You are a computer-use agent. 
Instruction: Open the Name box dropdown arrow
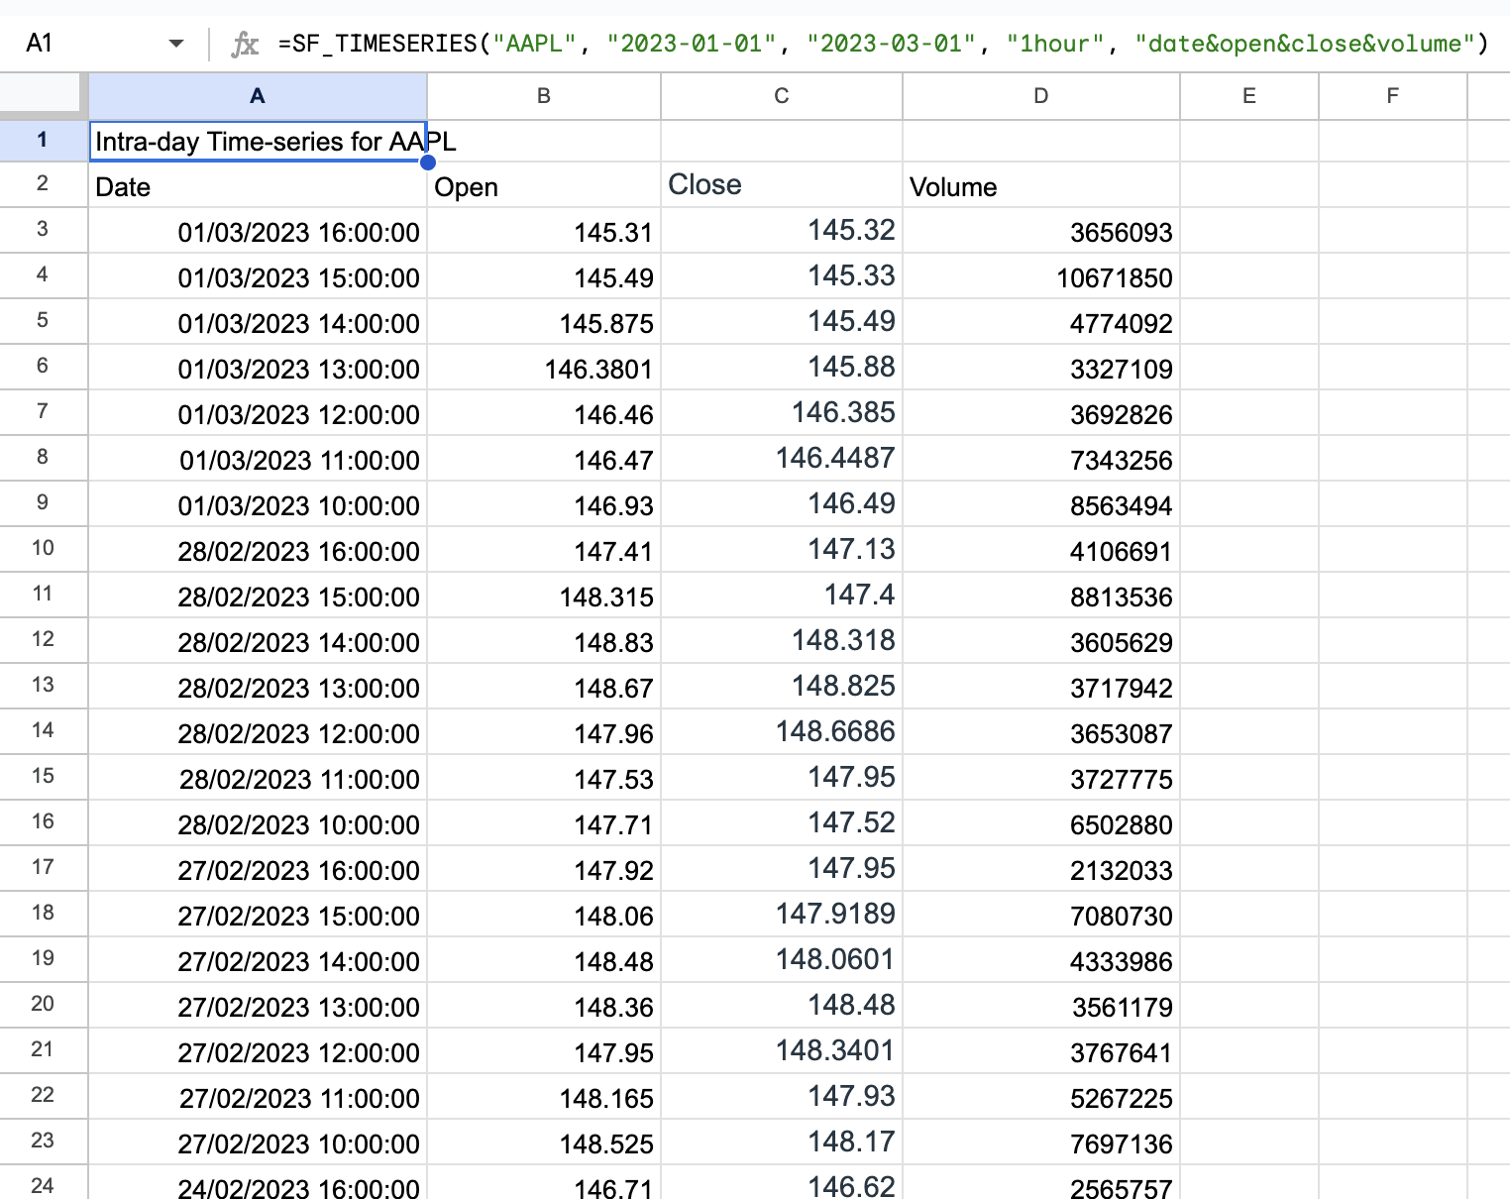coord(176,44)
